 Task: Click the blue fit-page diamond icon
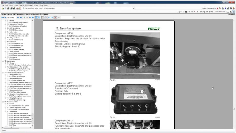33,18
